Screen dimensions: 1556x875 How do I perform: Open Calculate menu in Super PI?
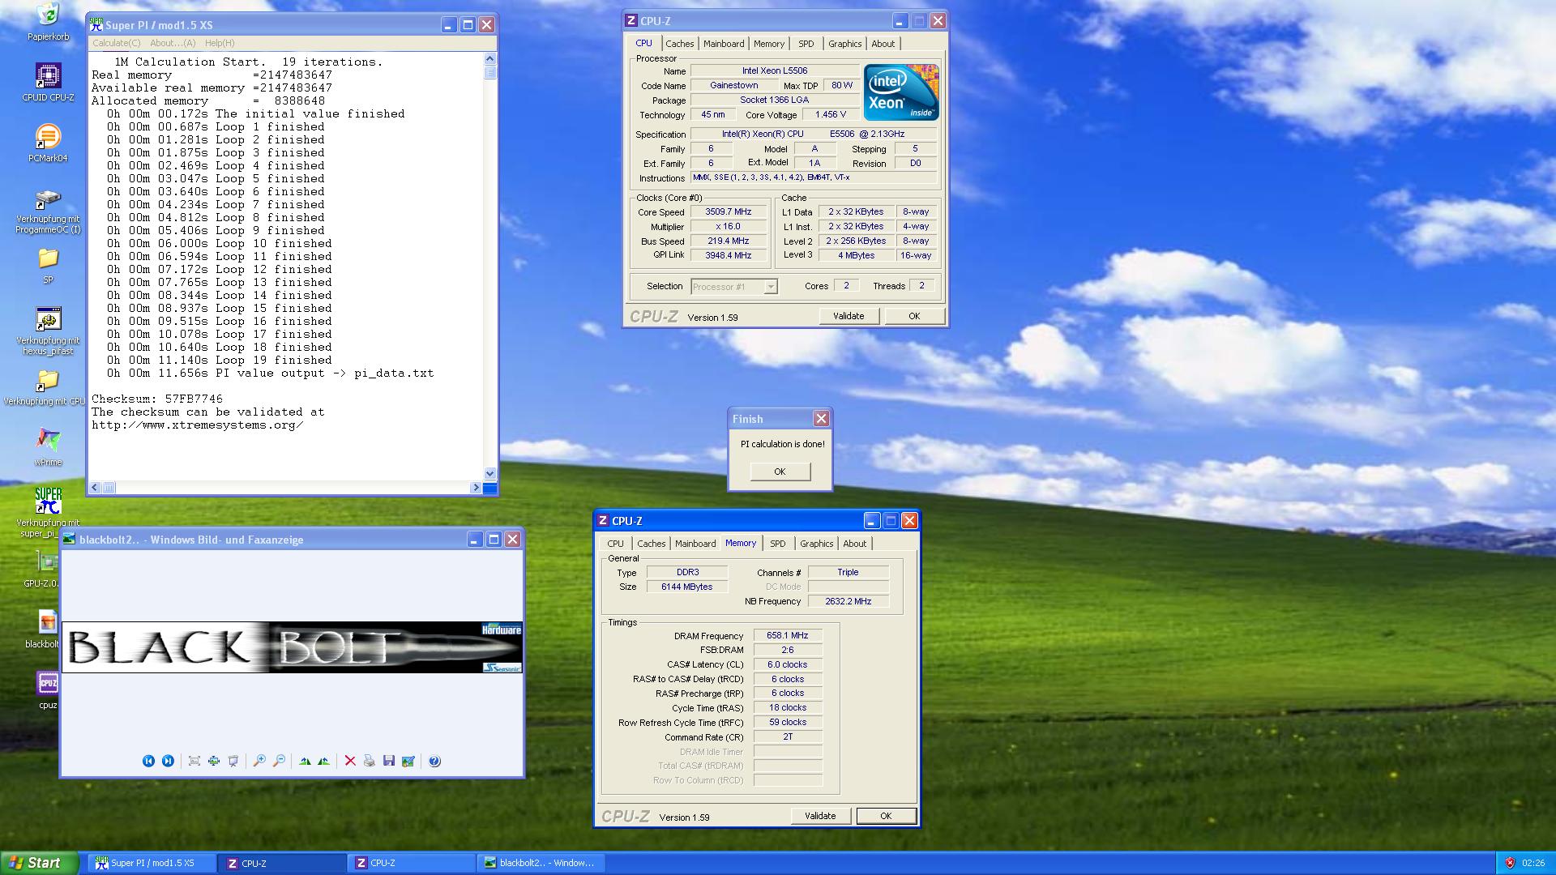(116, 43)
